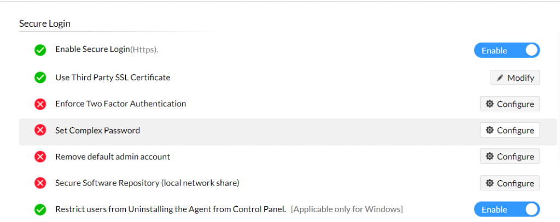
Task: Select the Set Complex Password row
Action: tap(288, 132)
